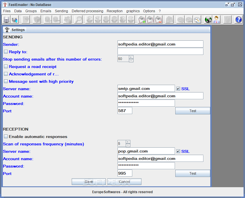
Task: Click the reception Password field
Action: click(x=146, y=166)
